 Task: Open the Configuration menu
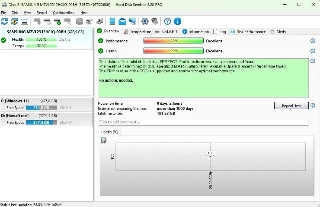pyautogui.click(x=63, y=13)
